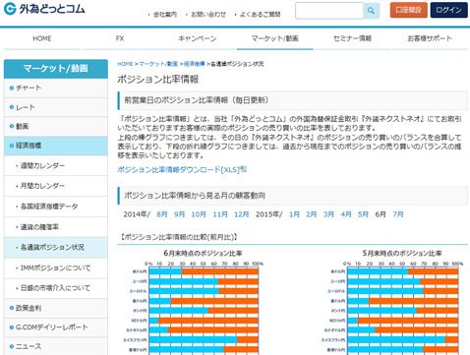Open the お客様サポート tab

(x=430, y=38)
